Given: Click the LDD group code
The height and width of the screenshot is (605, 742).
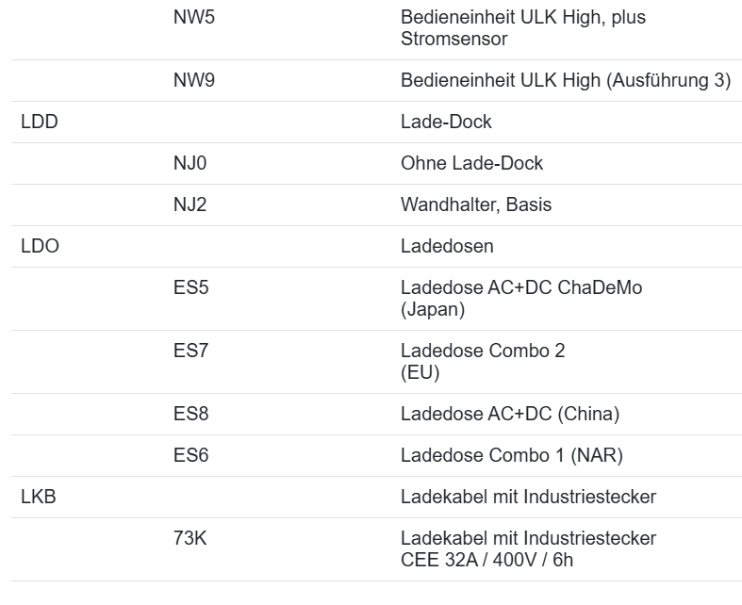Looking at the screenshot, I should pyautogui.click(x=40, y=123).
